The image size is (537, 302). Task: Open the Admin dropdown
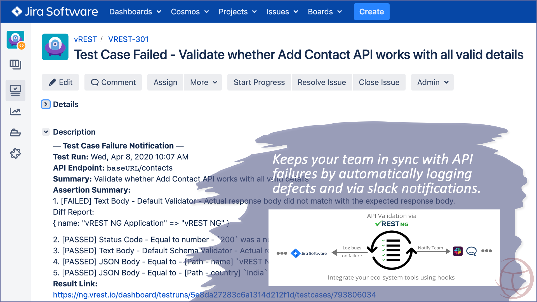(432, 82)
